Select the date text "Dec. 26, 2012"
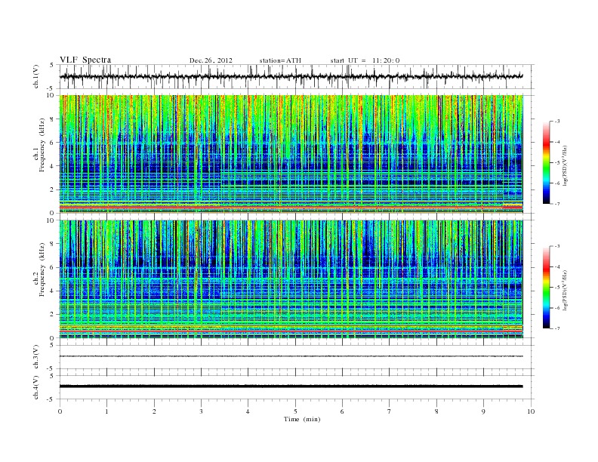 211,60
